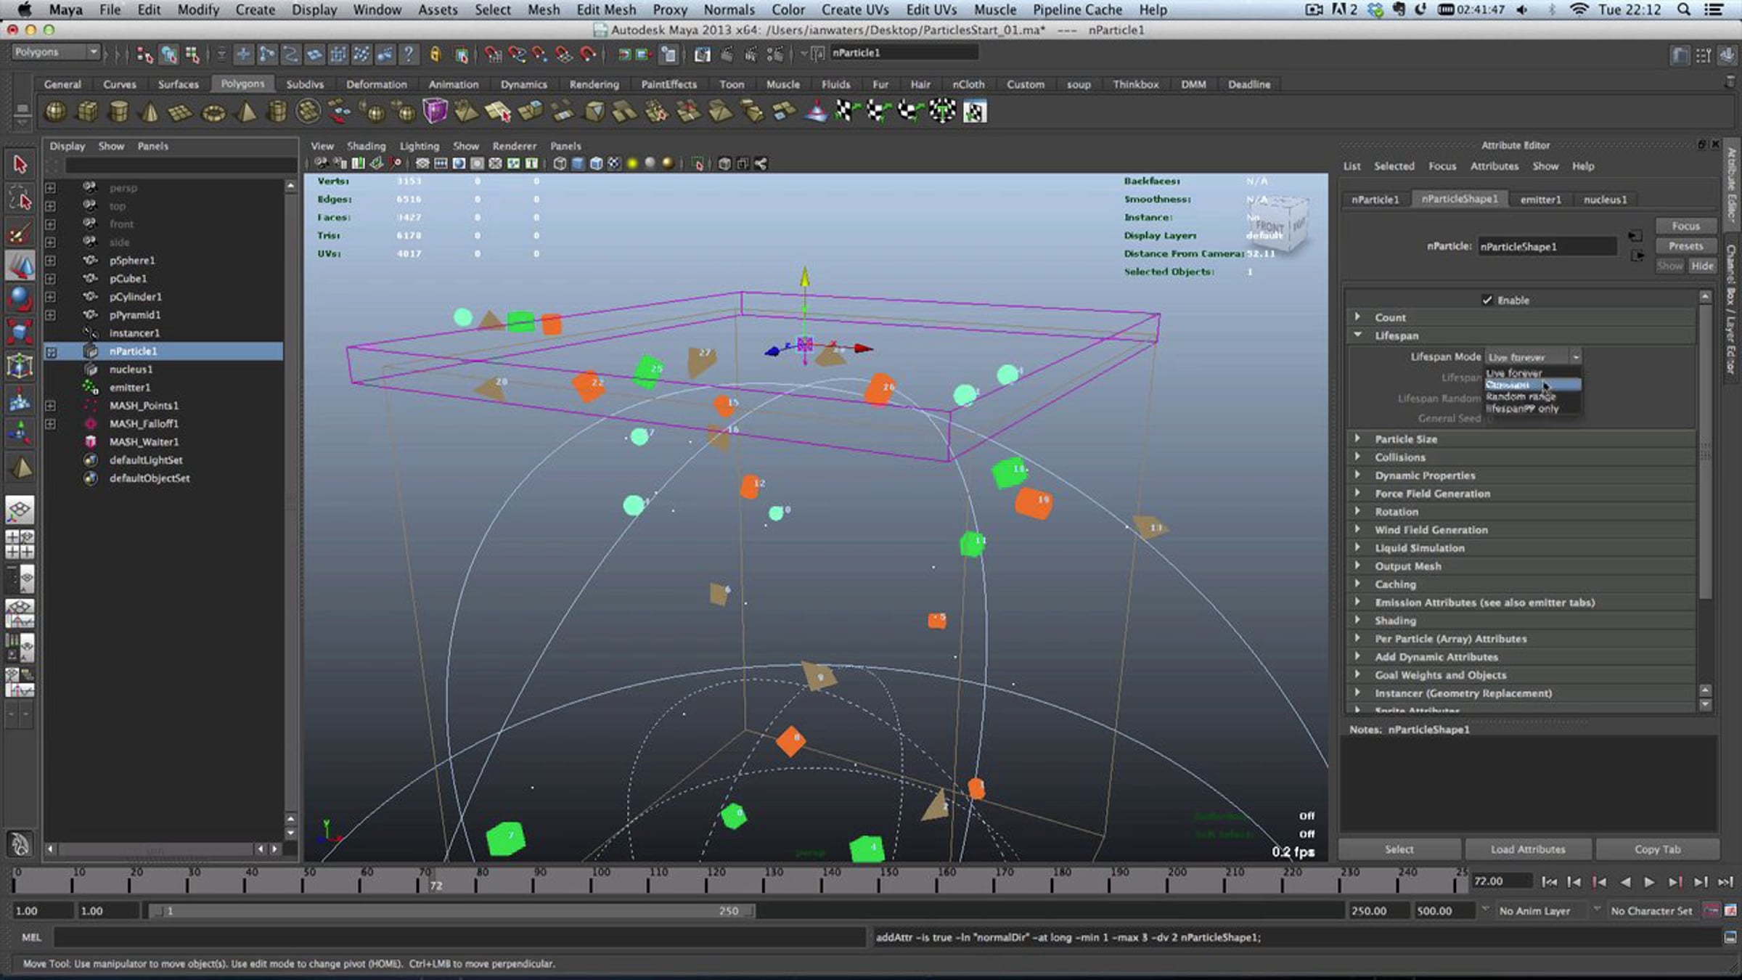Screen dimensions: 1742x980
Task: Click the Hide button in Attribute Editor
Action: coord(1702,266)
